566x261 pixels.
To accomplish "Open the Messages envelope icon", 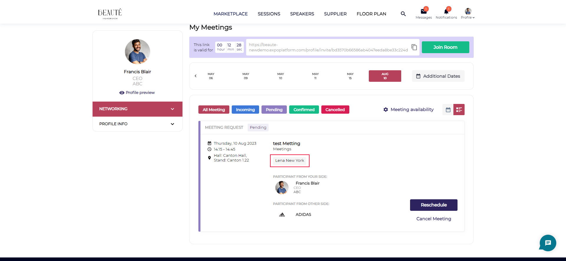I will 424,12.
